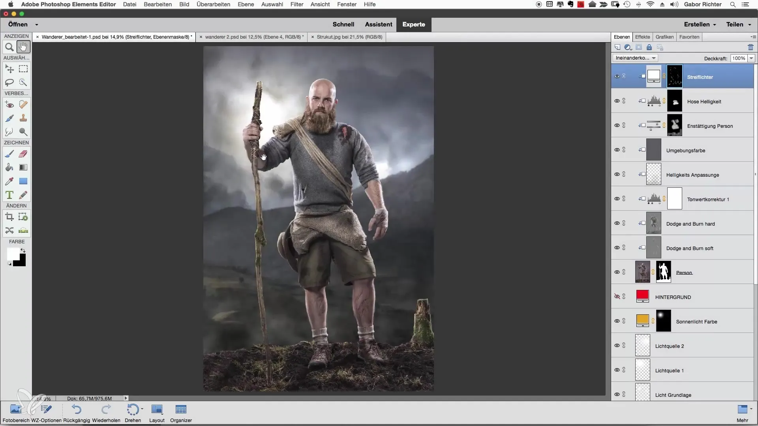Hide the Hose Helligkeit layer
Image resolution: width=758 pixels, height=426 pixels.
pos(617,101)
